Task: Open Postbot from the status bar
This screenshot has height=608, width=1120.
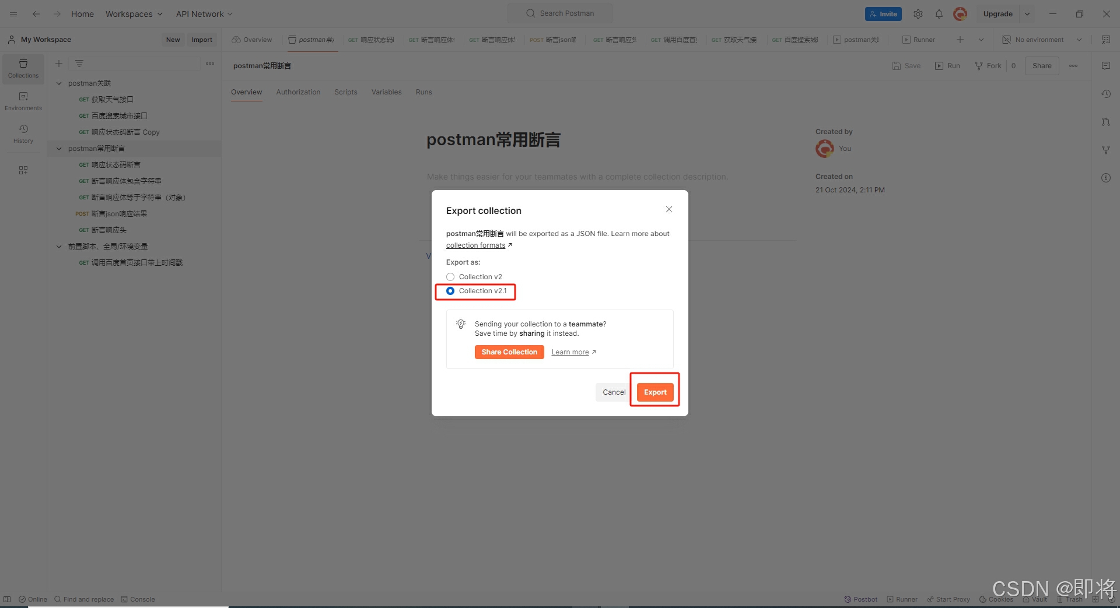Action: coord(860,599)
